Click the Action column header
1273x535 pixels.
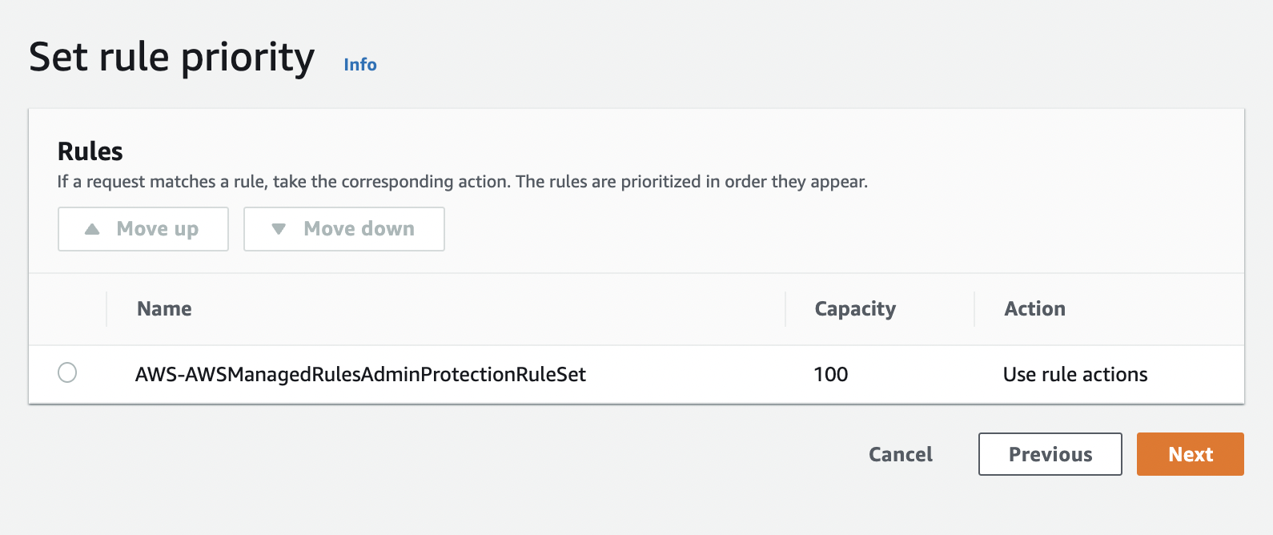(1034, 308)
